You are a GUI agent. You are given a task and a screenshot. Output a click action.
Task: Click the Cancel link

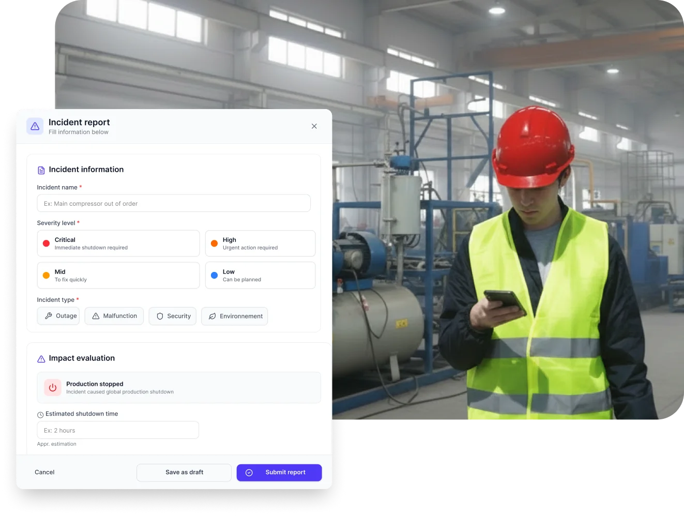coord(44,473)
